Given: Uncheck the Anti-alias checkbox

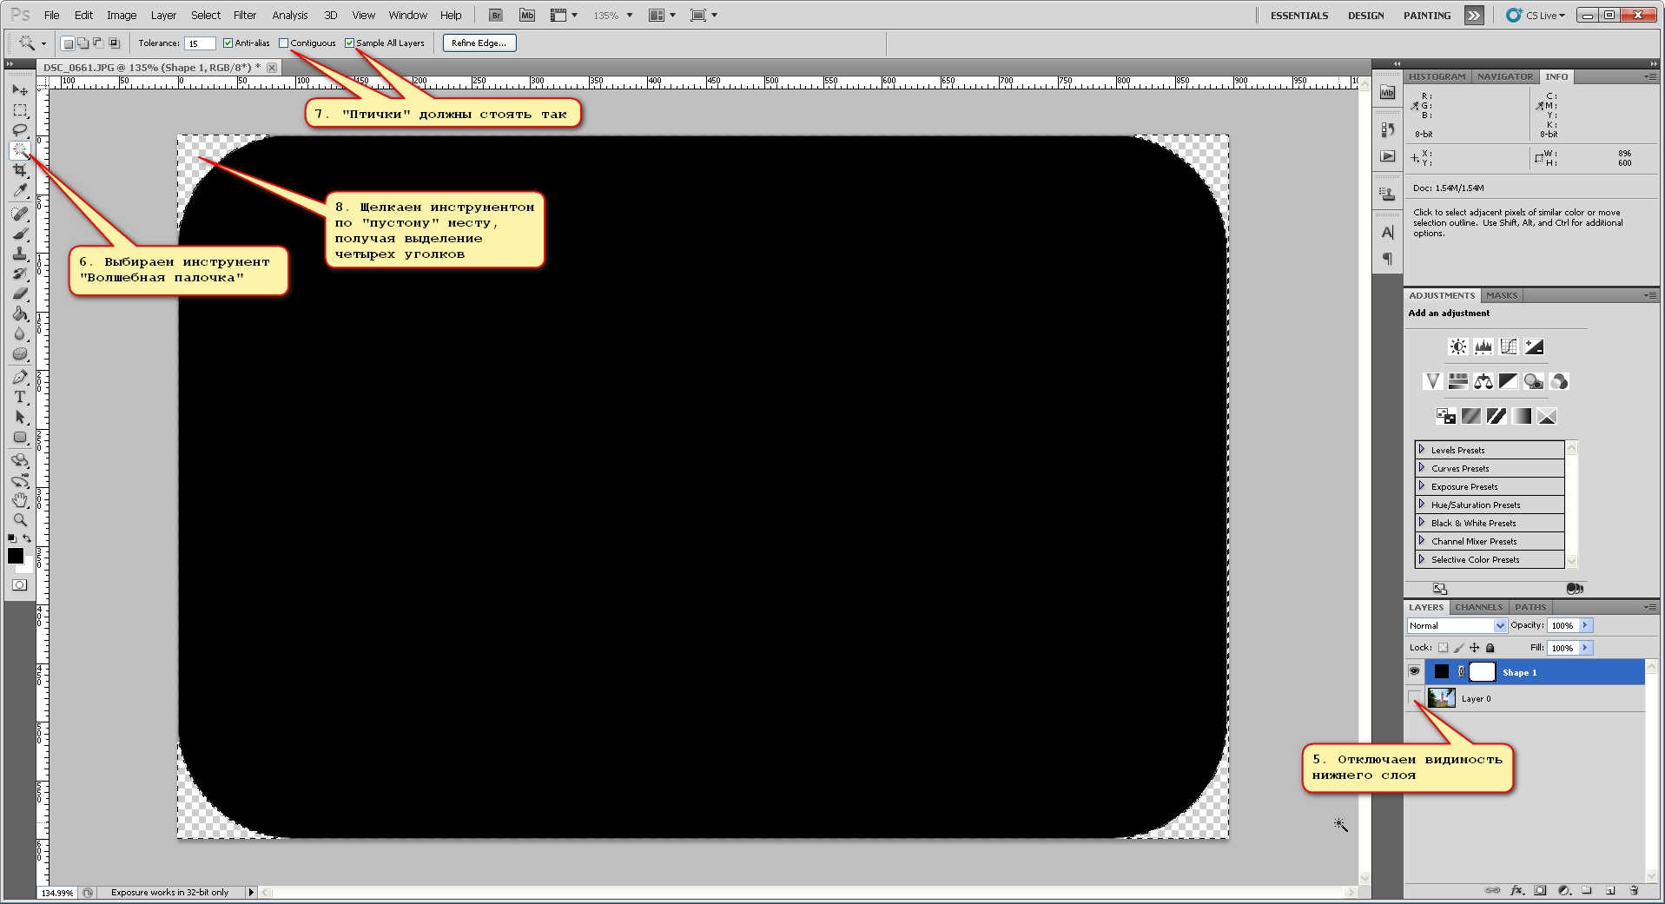Looking at the screenshot, I should click(228, 43).
